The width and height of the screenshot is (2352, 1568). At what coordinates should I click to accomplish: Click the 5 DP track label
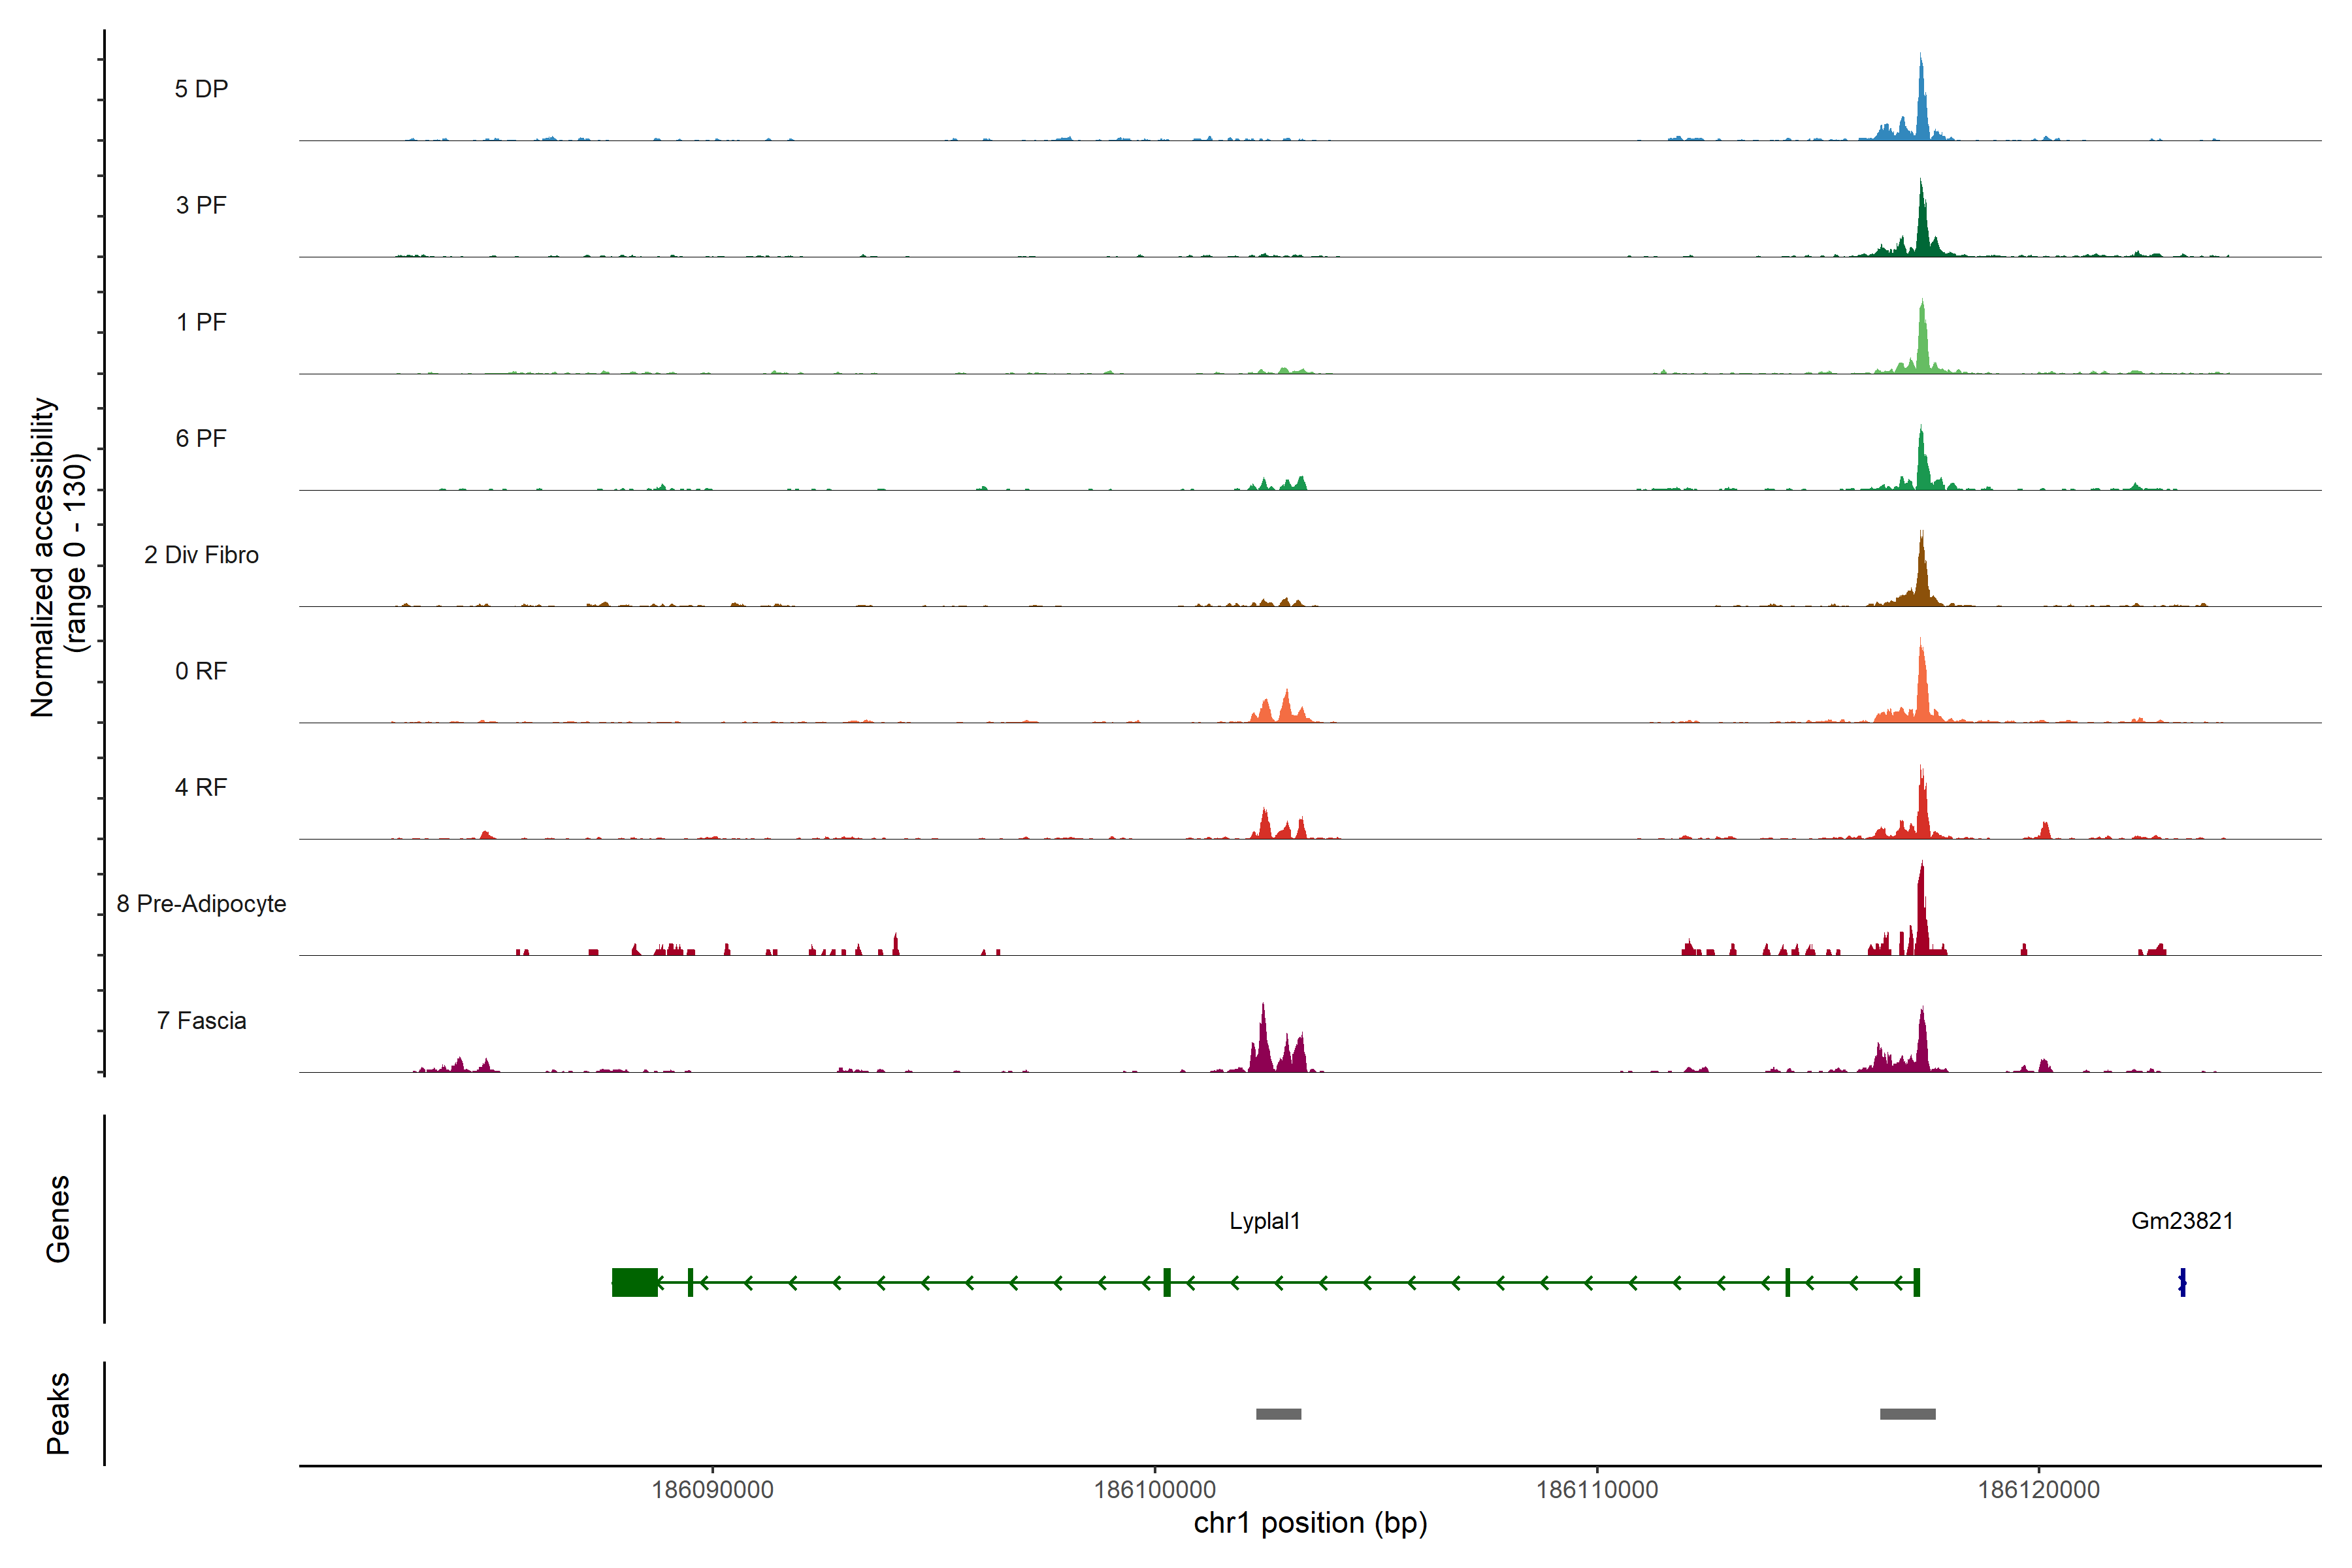pos(201,89)
